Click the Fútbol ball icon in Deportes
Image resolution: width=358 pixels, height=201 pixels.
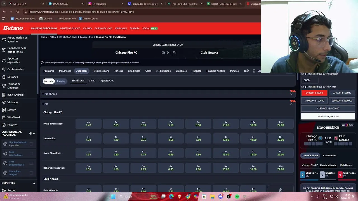tap(4, 190)
